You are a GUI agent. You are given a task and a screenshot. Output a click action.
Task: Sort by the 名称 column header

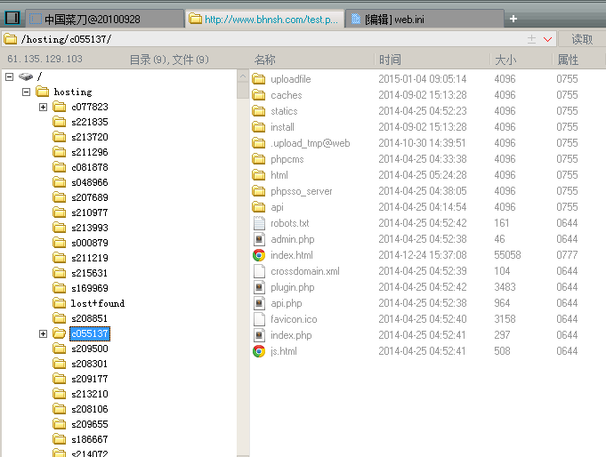tap(265, 60)
